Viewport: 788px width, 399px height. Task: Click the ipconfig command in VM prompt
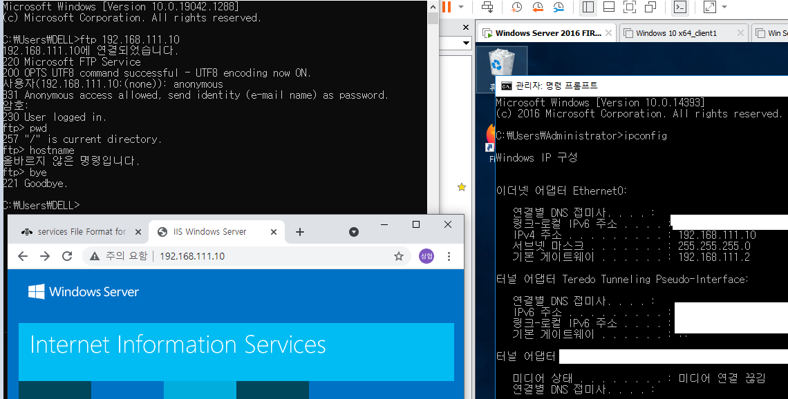[x=646, y=136]
